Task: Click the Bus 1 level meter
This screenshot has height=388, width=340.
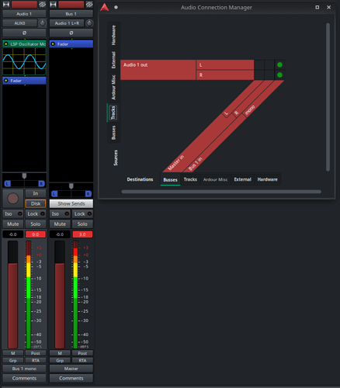Action: 75,294
